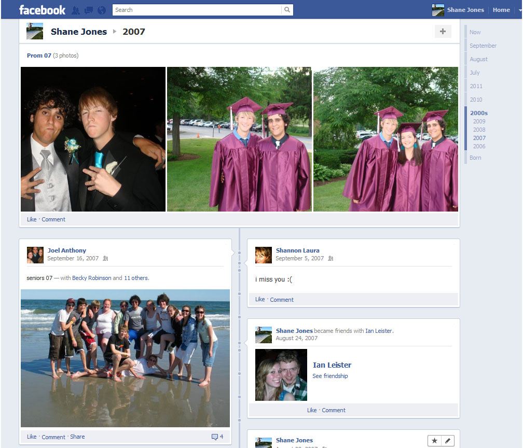Jump to 2008 in timeline navigation
This screenshot has height=448, width=523.
tap(479, 130)
